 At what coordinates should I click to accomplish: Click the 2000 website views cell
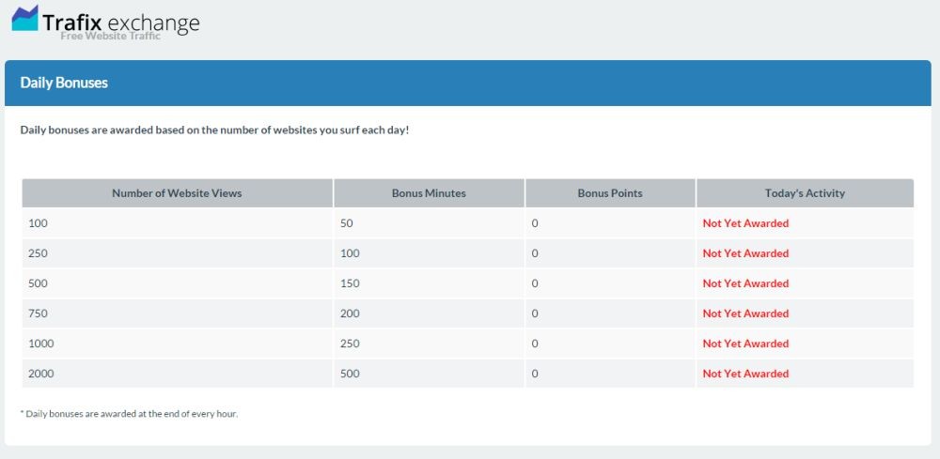pos(41,374)
